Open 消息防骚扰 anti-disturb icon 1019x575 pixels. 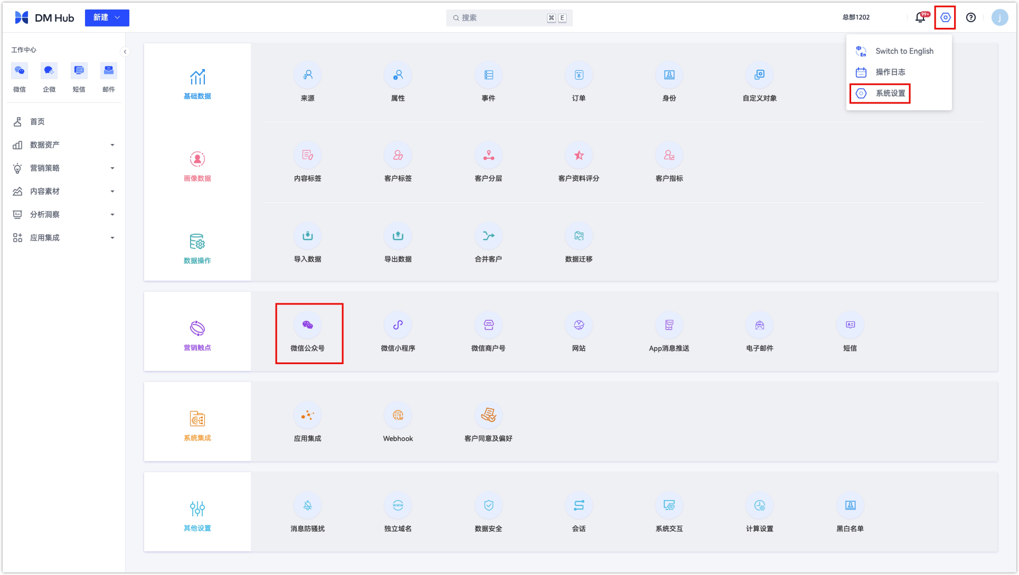[307, 505]
